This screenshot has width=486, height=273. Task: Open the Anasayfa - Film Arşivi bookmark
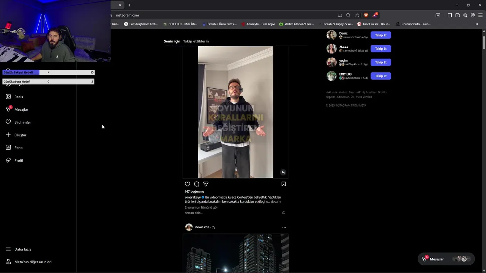pyautogui.click(x=258, y=24)
